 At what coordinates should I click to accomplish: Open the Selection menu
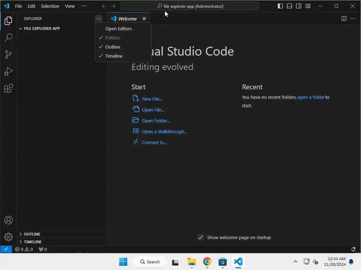point(50,6)
